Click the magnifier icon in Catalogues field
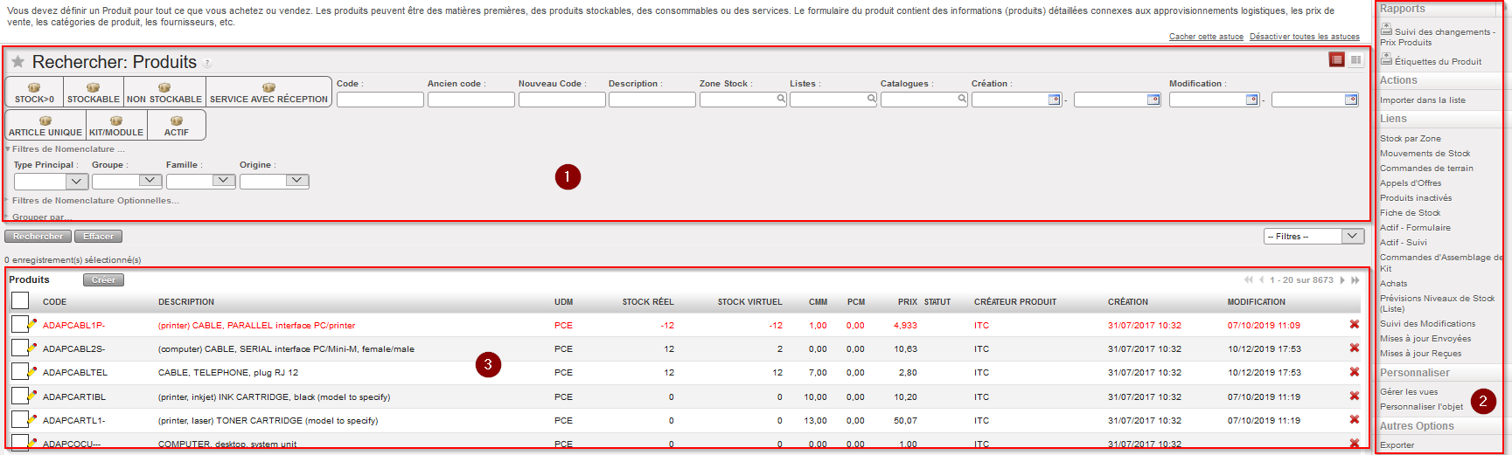 962,99
